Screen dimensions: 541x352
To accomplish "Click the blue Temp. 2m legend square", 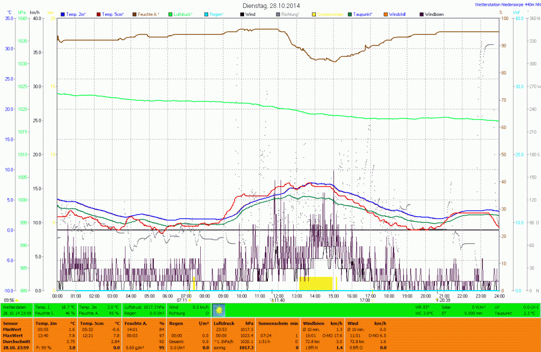I will pyautogui.click(x=63, y=14).
